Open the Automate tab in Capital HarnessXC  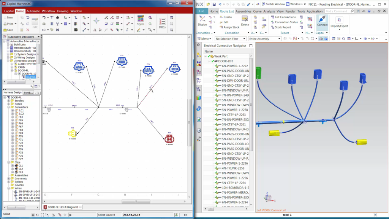[x=33, y=11]
